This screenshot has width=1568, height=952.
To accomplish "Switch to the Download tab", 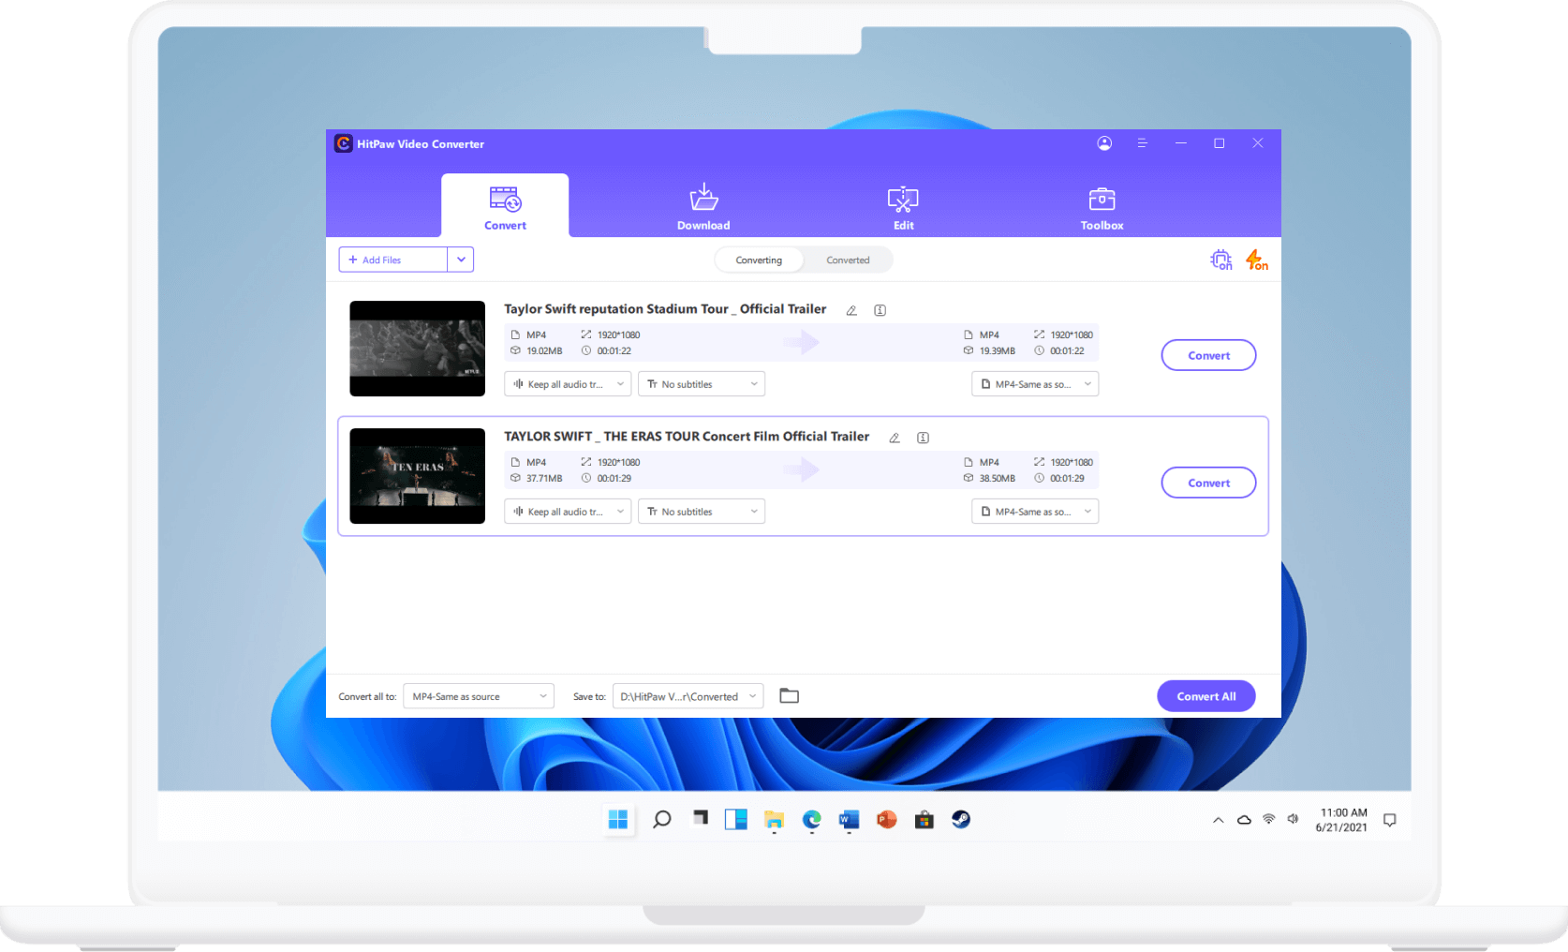I will [x=703, y=207].
